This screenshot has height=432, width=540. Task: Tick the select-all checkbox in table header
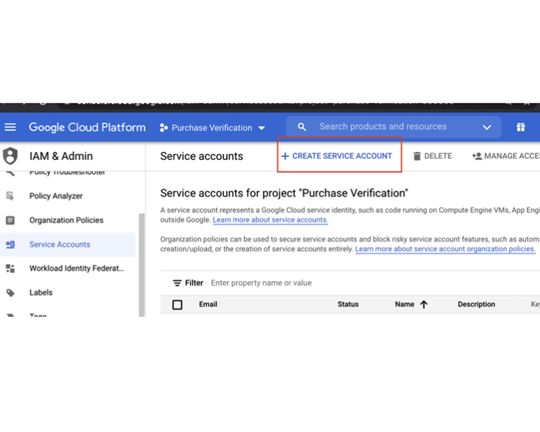pos(177,305)
